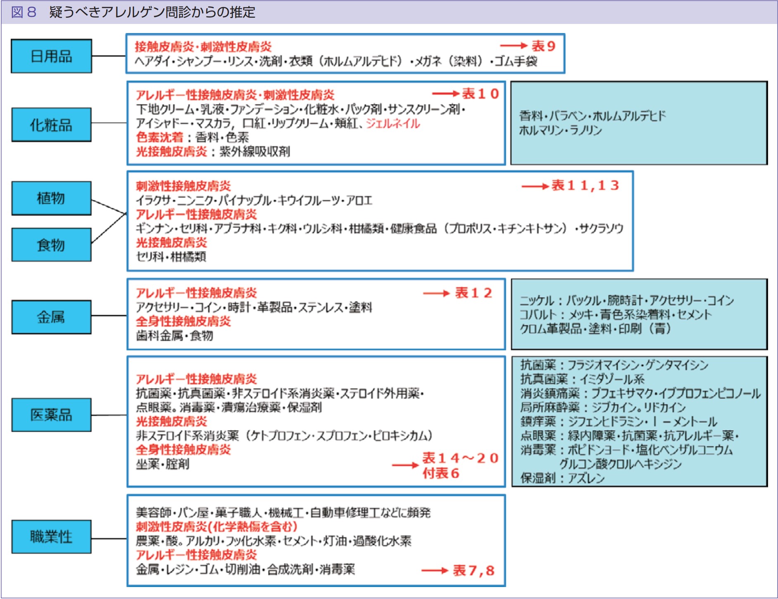The height and width of the screenshot is (599, 778).
Task: Click 保湿剤：アズレン line
Action: [562, 478]
